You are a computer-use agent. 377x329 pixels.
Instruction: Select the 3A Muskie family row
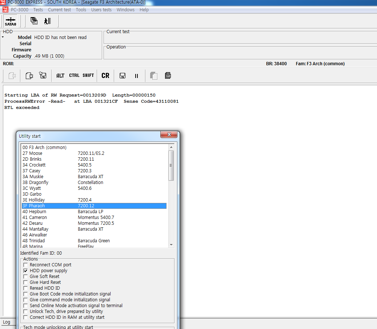pyautogui.click(x=94, y=176)
